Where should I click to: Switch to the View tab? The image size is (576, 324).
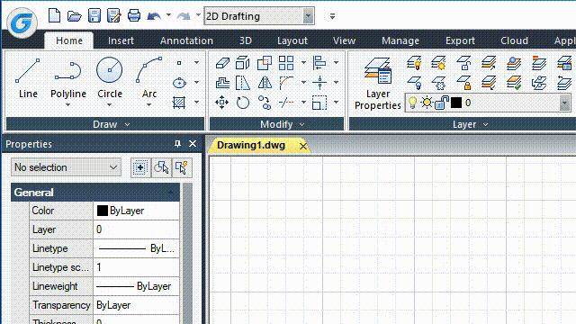344,40
